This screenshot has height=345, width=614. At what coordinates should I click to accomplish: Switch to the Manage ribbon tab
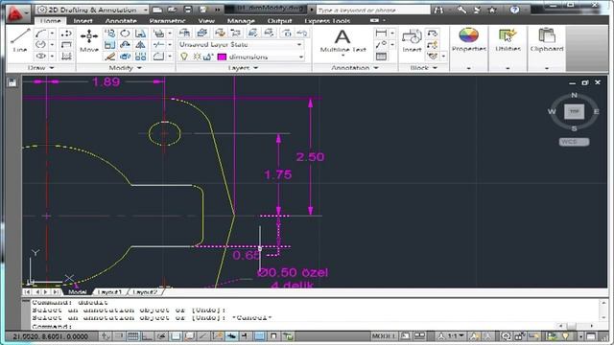tap(241, 21)
